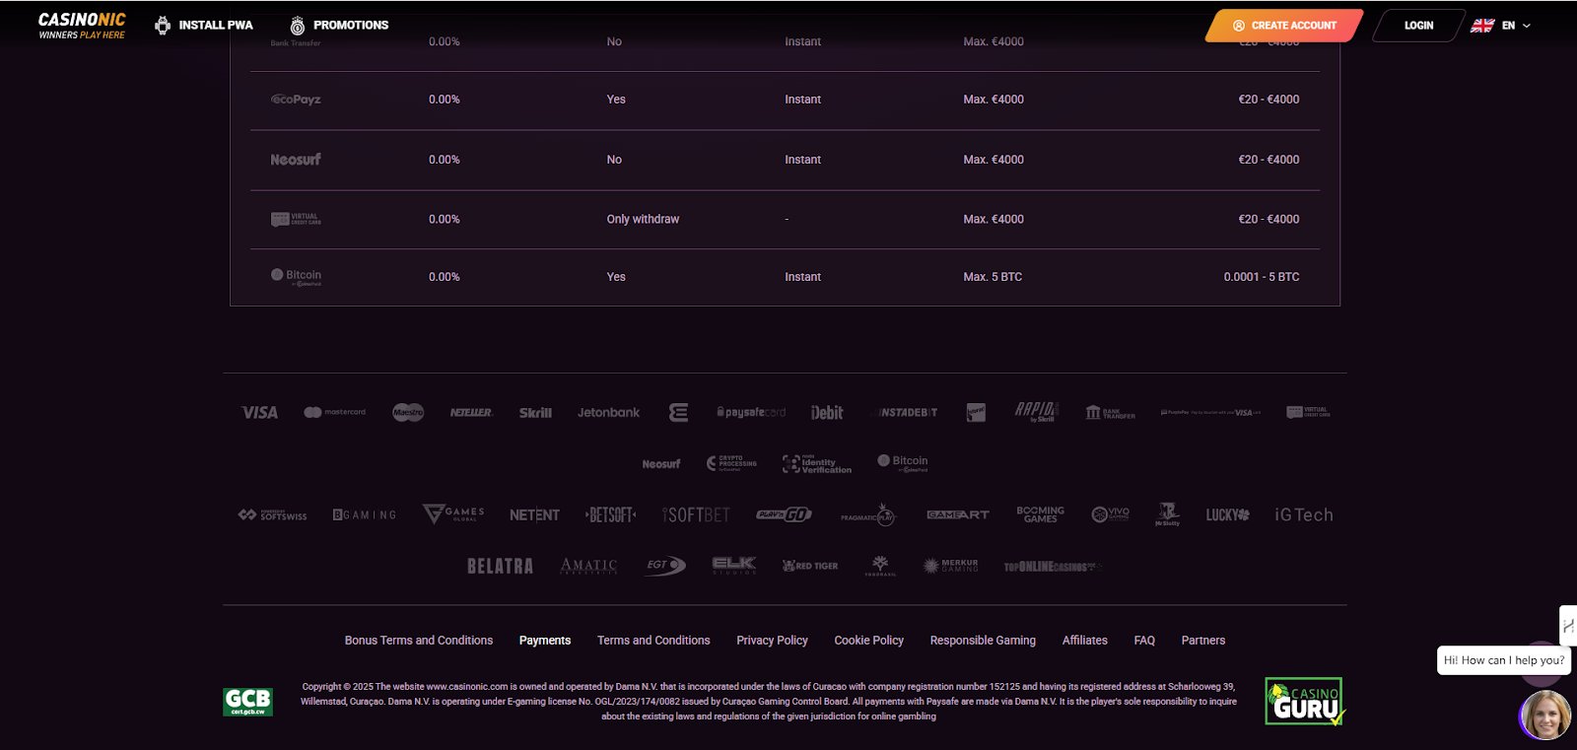Open footer Terms and Conditions link
This screenshot has width=1577, height=750.
(x=653, y=641)
